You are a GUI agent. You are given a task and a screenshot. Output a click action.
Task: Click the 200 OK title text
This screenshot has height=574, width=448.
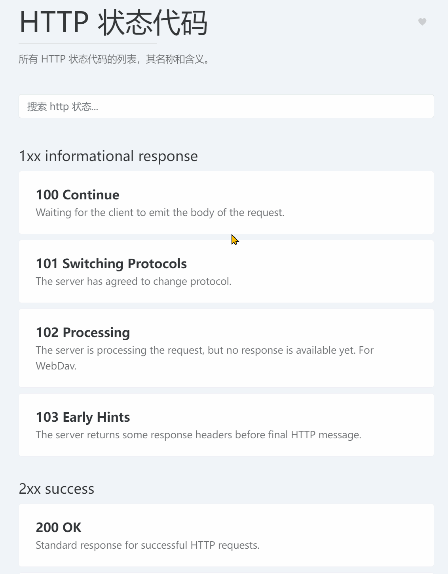pos(59,527)
